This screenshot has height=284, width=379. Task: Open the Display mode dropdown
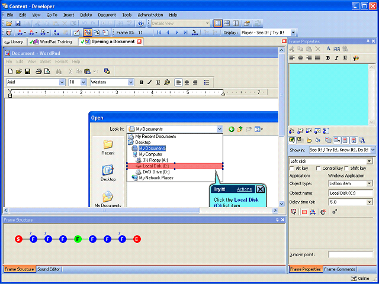tap(293, 33)
